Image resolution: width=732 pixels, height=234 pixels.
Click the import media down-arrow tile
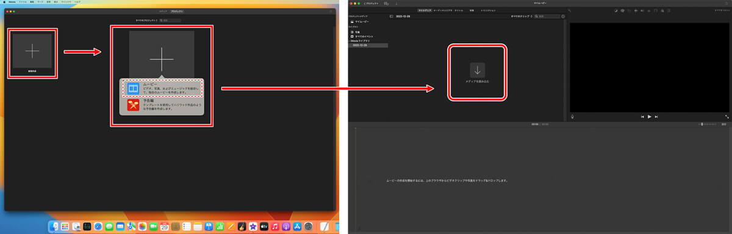click(x=477, y=69)
